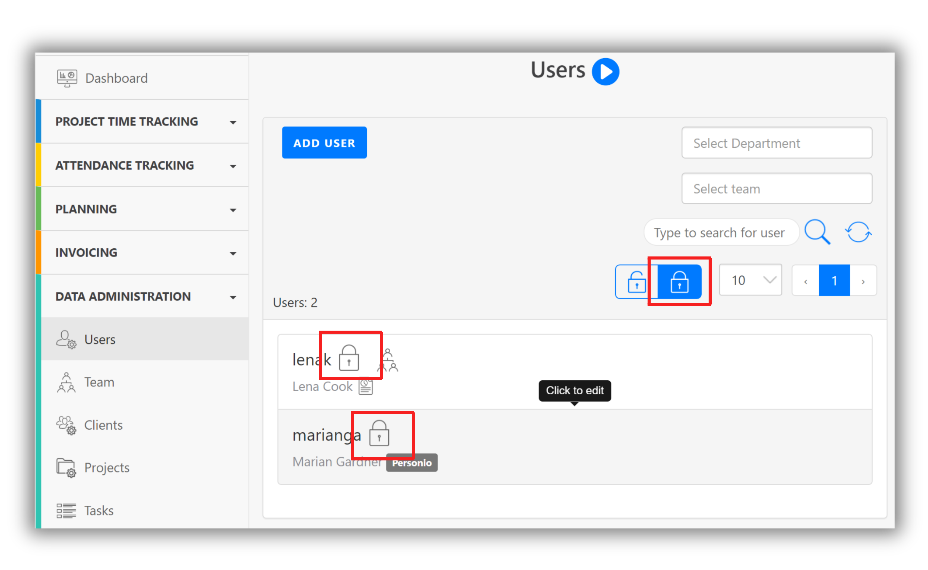928x570 pixels.
Task: Click the user search input field
Action: point(720,233)
